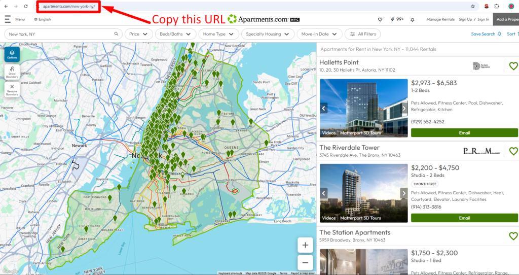Zoom in the map with plus button
The width and height of the screenshot is (519, 275).
click(x=305, y=245)
